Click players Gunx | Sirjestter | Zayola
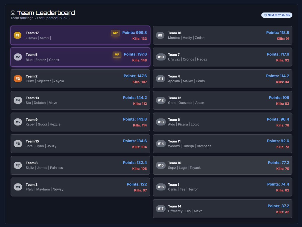Viewport: 302px width, 227px height. (45, 81)
